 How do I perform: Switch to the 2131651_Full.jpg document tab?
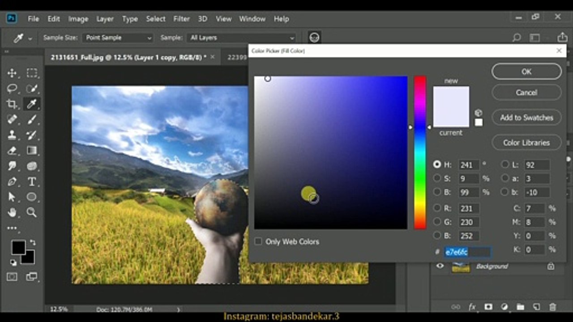133,57
